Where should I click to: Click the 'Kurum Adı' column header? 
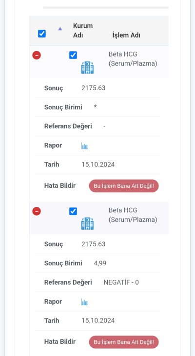(x=83, y=31)
